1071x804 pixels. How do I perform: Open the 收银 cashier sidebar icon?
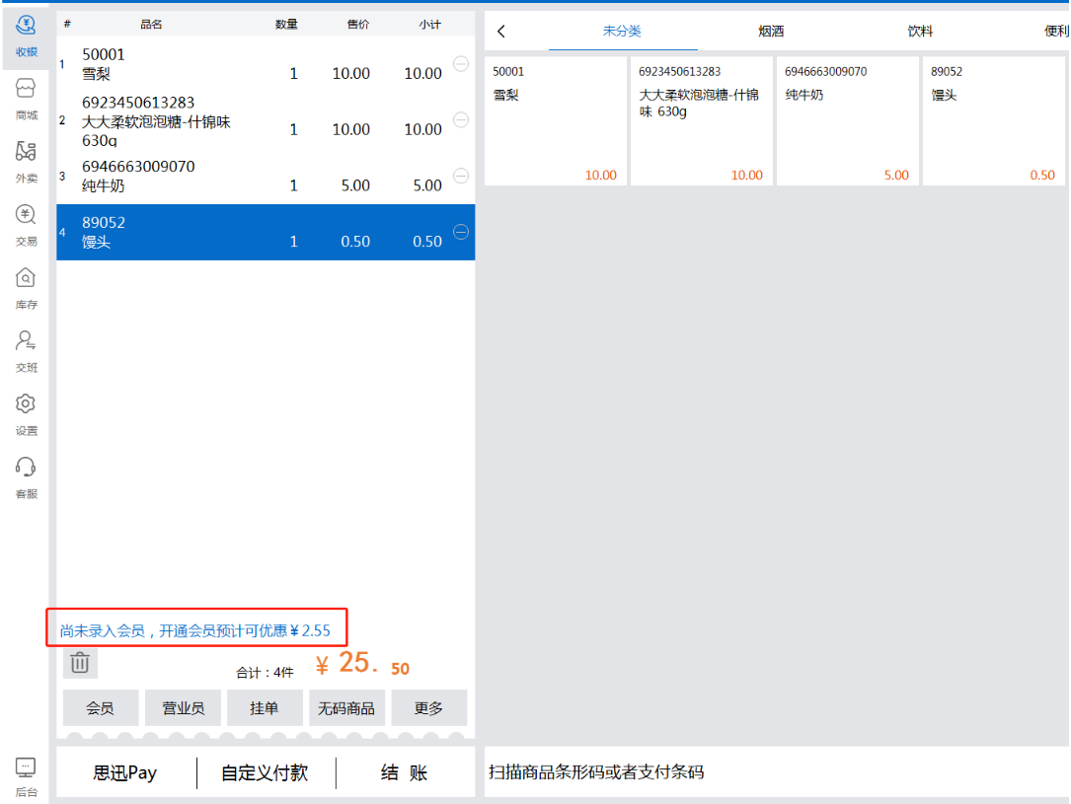(x=26, y=37)
